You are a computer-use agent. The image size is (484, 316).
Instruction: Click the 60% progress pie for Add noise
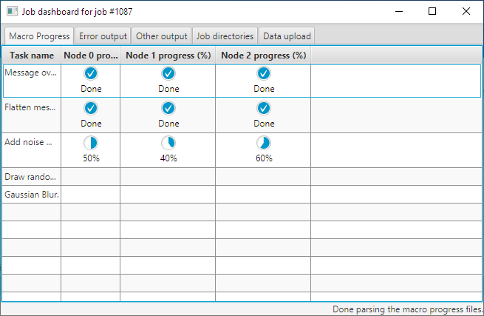(x=264, y=143)
